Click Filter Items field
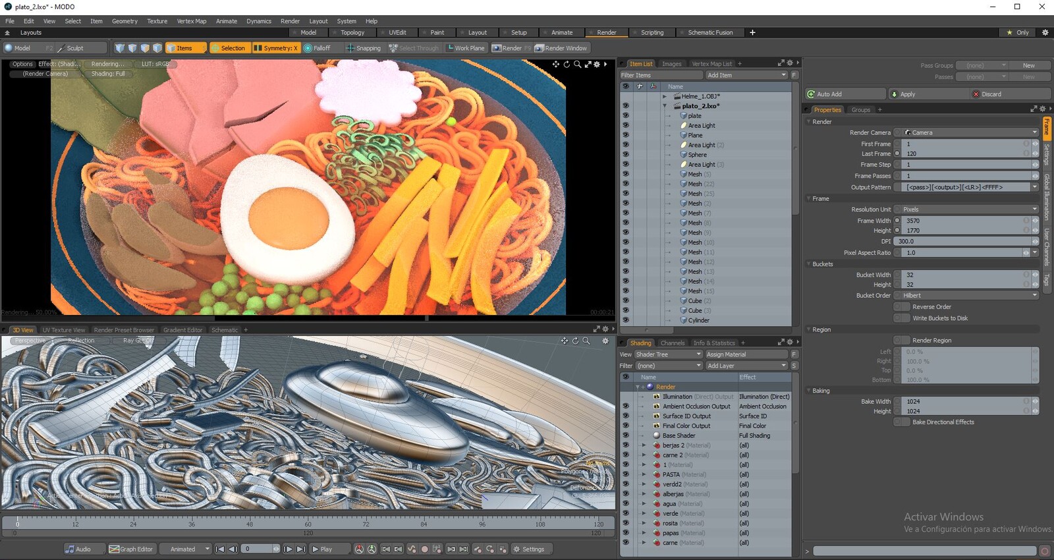The image size is (1054, 560). click(661, 75)
